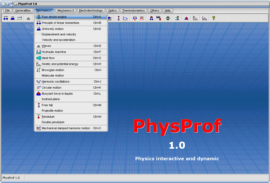The height and width of the screenshot is (183, 270).
Task: Select Velocity and acceleration entry
Action: tap(71, 40)
